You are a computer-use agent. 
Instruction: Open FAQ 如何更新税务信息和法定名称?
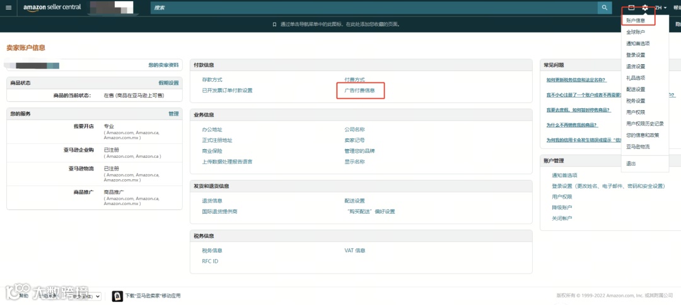coord(576,80)
